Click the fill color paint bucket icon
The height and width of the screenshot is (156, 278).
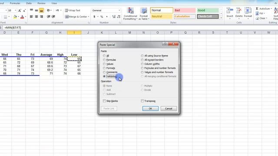15,17
